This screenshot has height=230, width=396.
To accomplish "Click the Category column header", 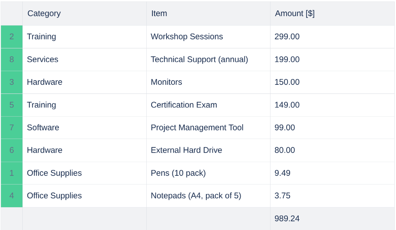I will [x=44, y=13].
